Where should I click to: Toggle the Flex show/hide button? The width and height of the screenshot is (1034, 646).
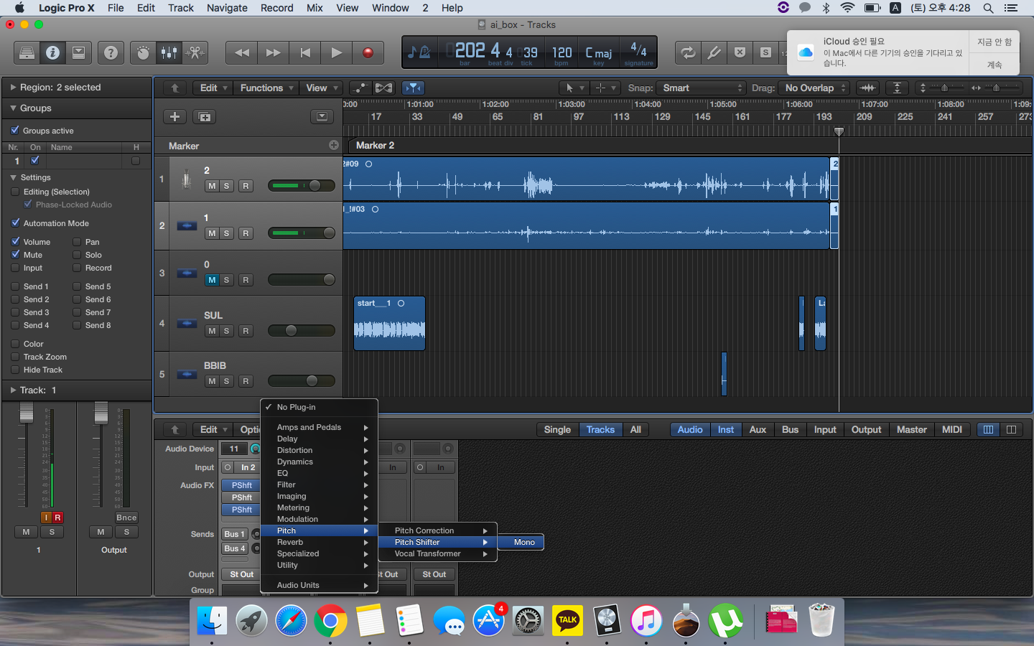(384, 88)
